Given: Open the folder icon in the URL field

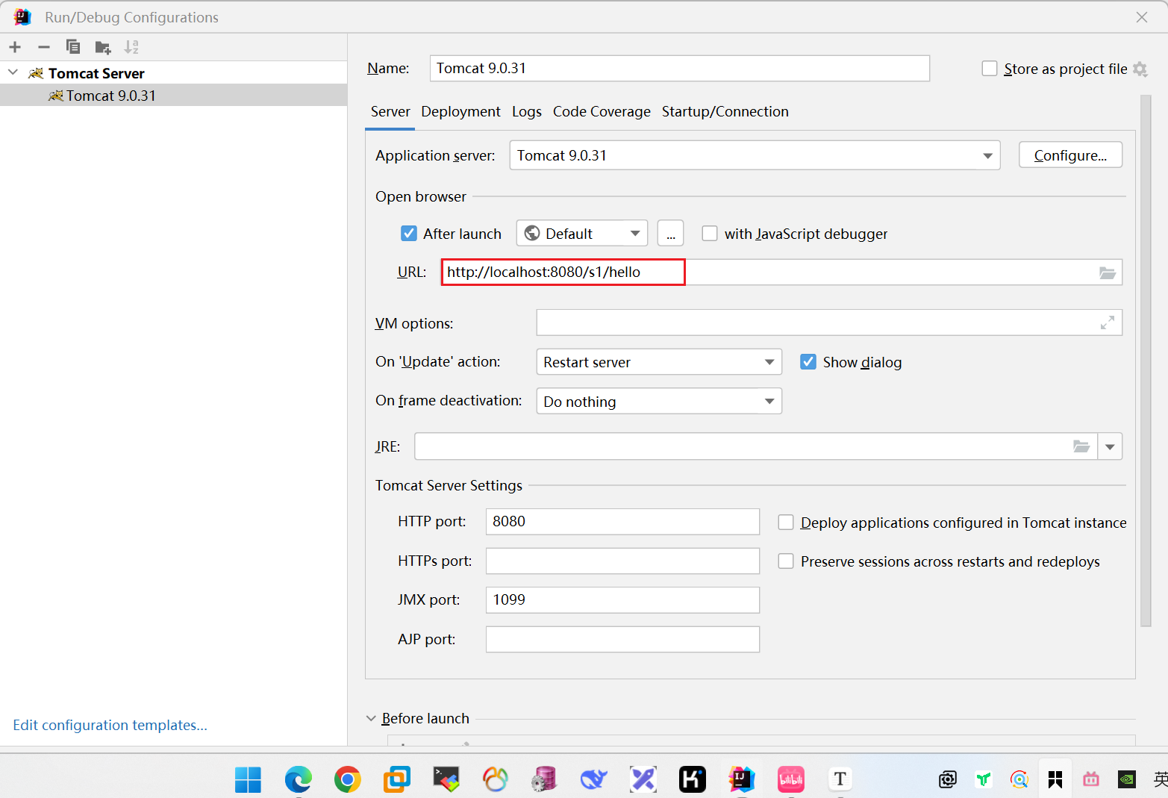Looking at the screenshot, I should pyautogui.click(x=1108, y=272).
